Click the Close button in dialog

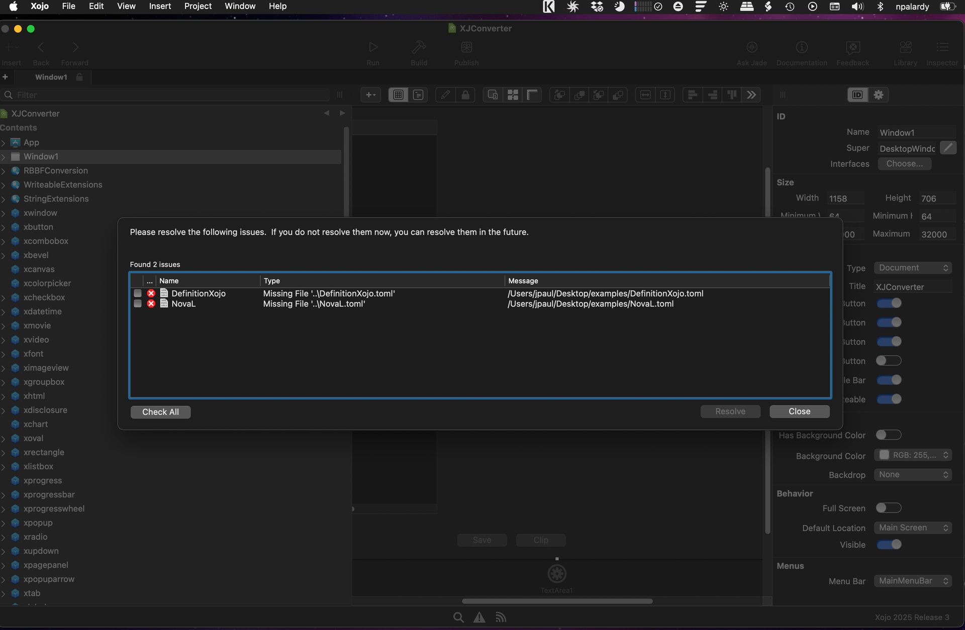click(x=799, y=411)
